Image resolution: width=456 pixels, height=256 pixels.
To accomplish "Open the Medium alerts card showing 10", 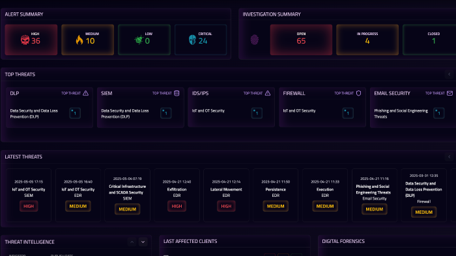I will pos(87,40).
